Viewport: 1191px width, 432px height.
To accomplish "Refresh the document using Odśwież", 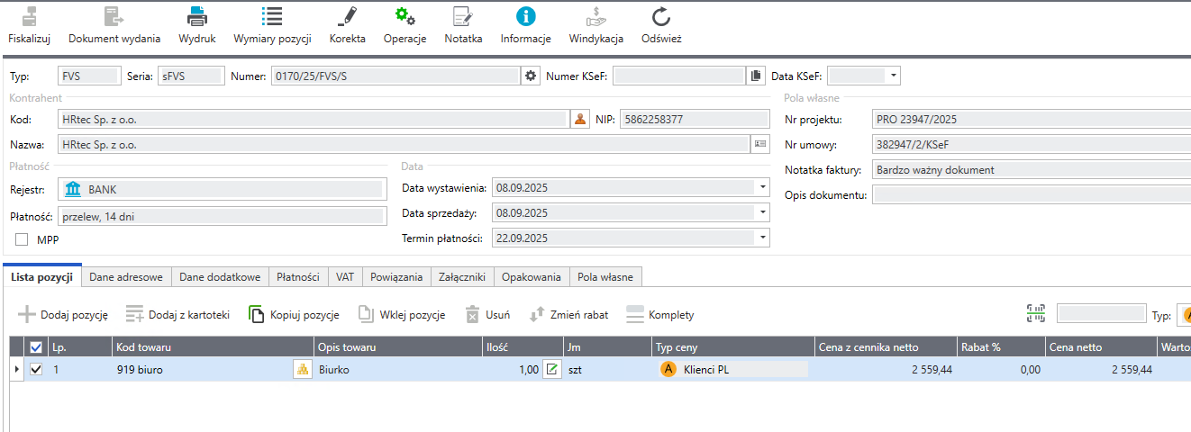I will pyautogui.click(x=660, y=16).
